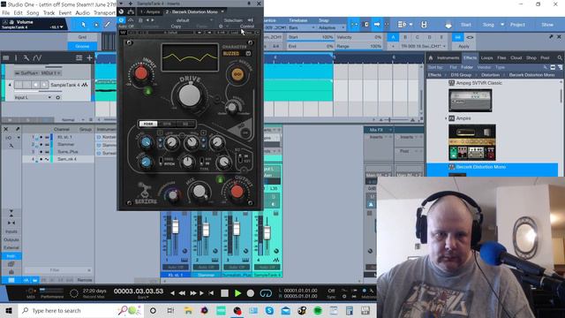Open the track inspector wrench icon
The height and width of the screenshot is (318, 565).
tap(26, 57)
